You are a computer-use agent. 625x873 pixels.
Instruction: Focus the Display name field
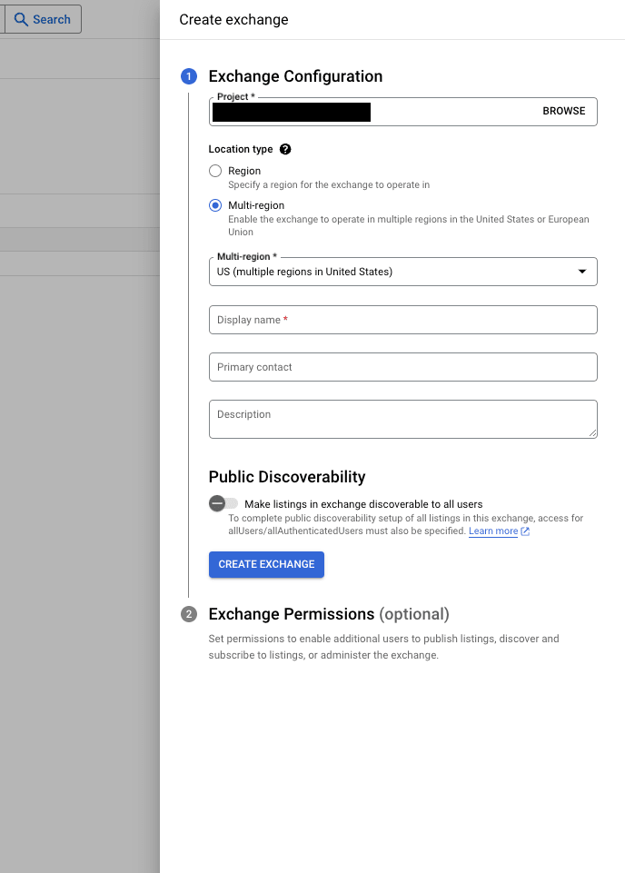pyautogui.click(x=403, y=320)
